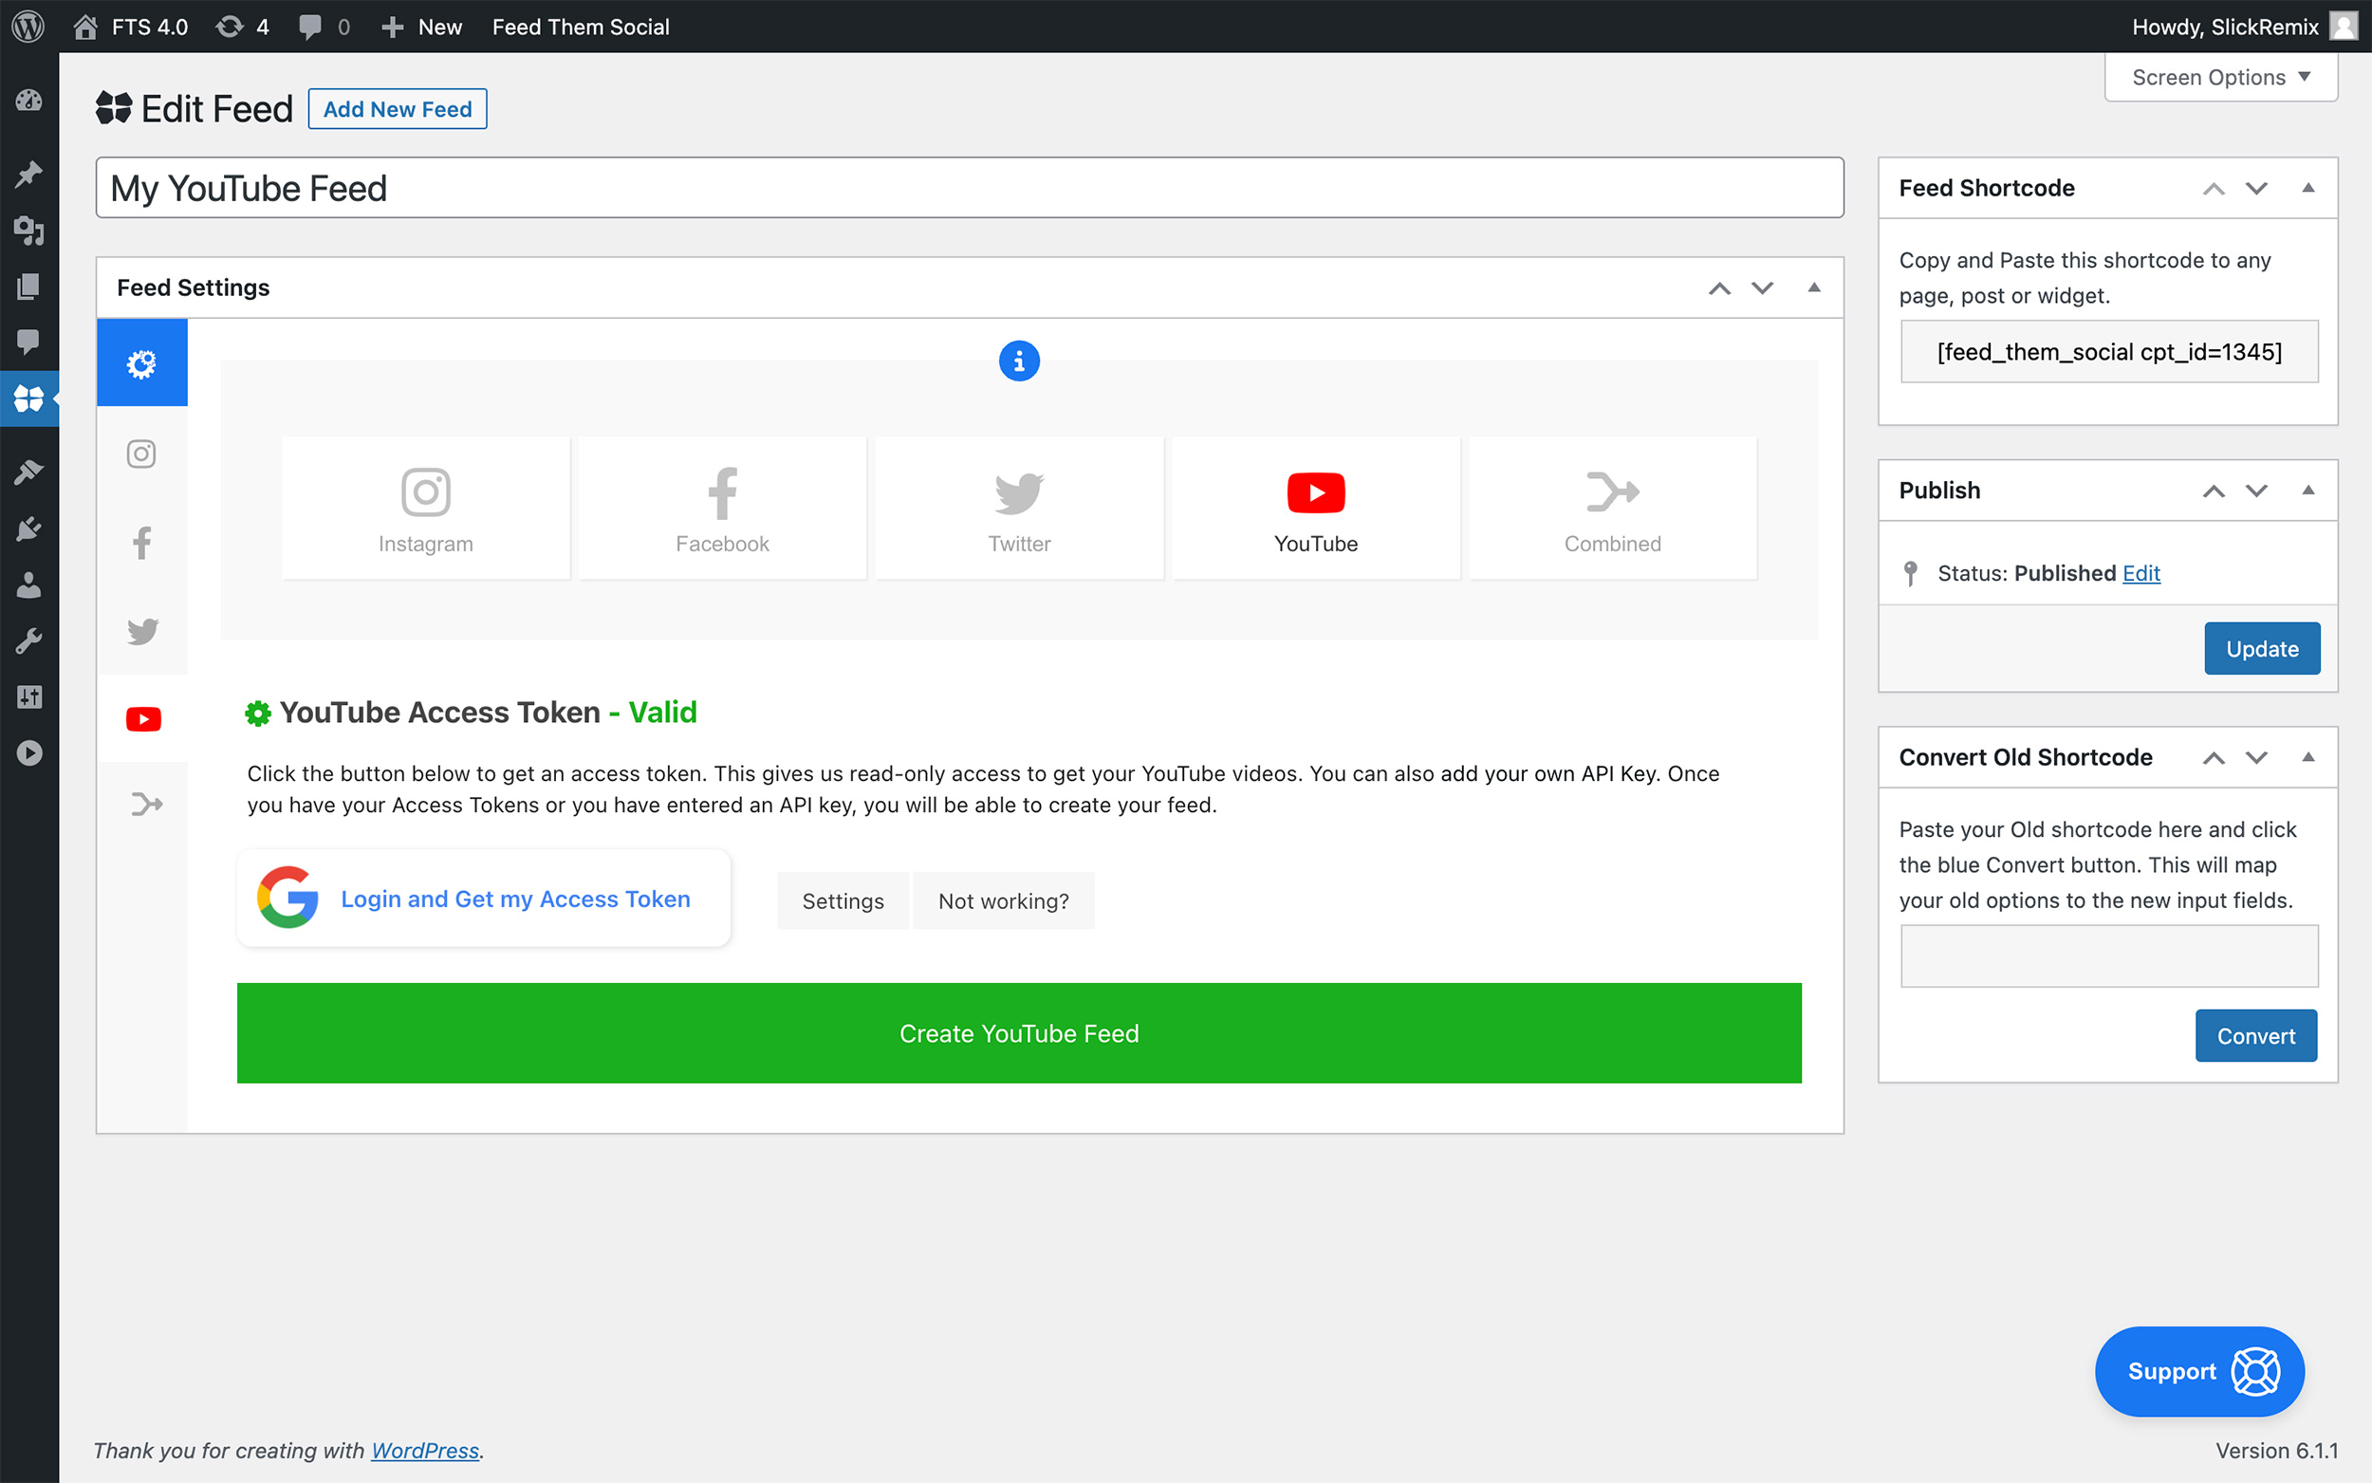Click the Not working? button

click(x=1003, y=900)
